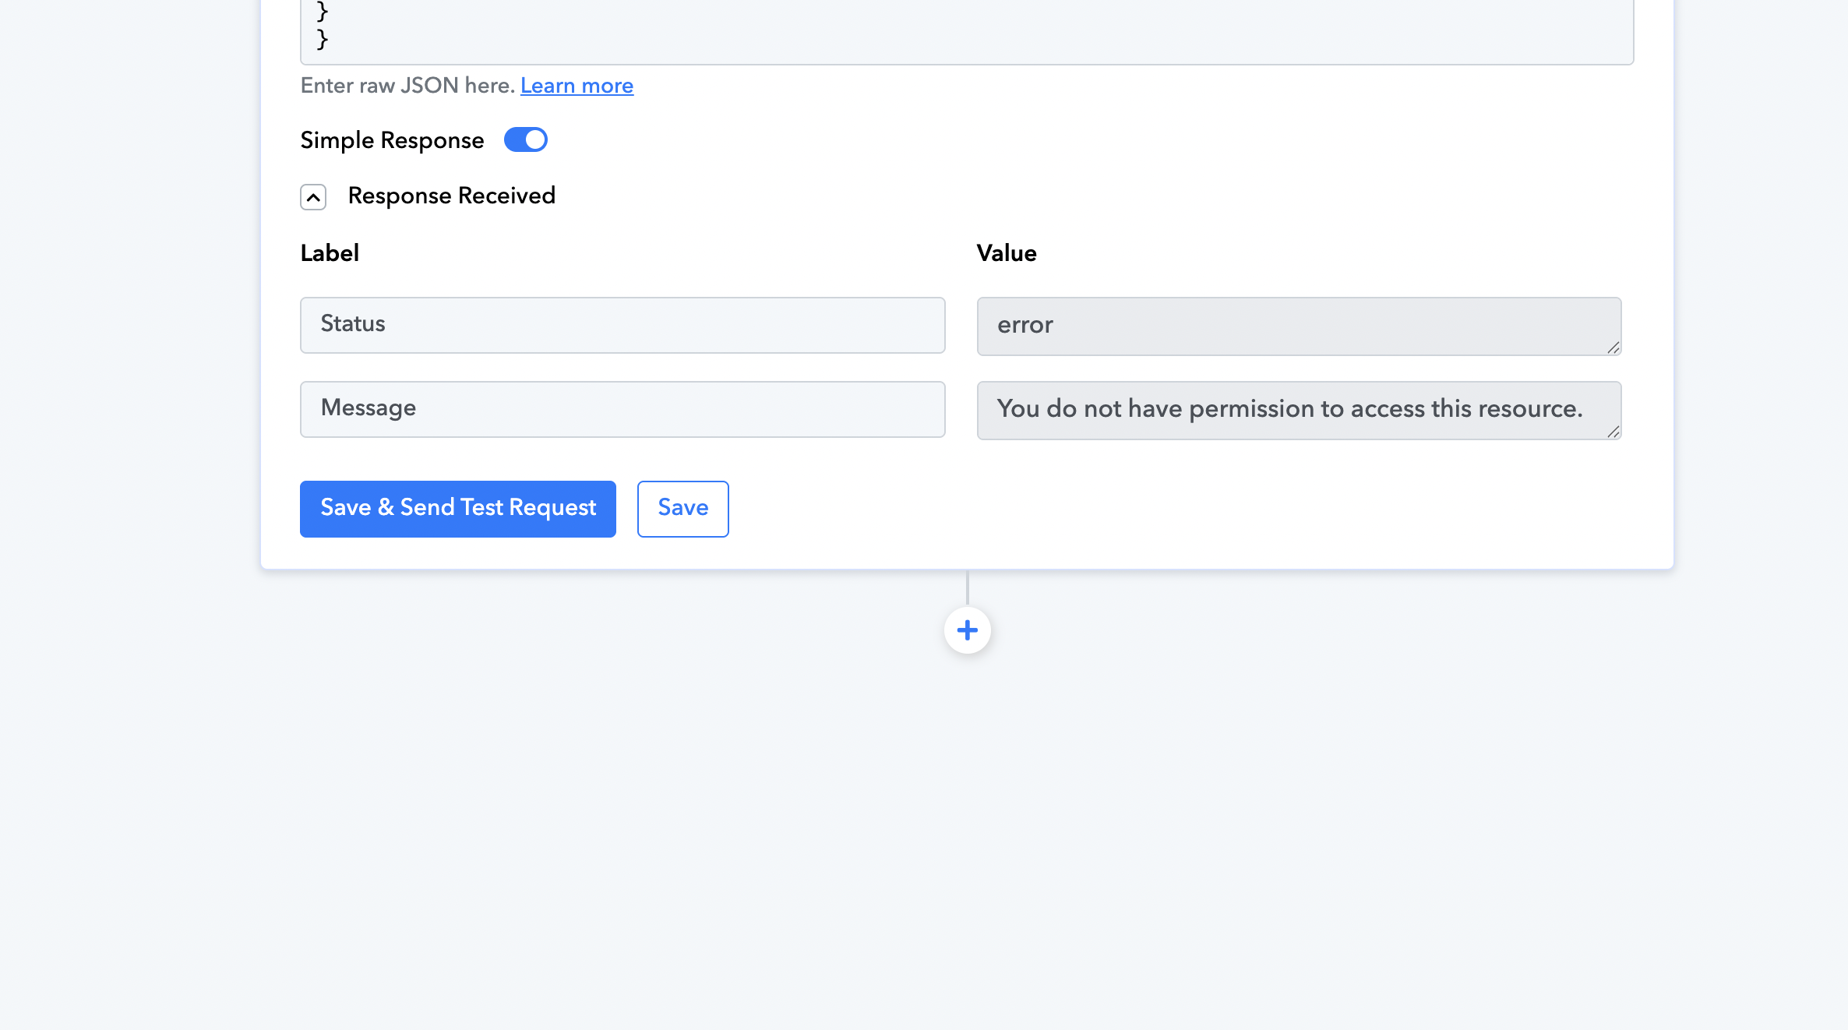Focus the Message label field
1848x1030 pixels.
click(x=622, y=409)
